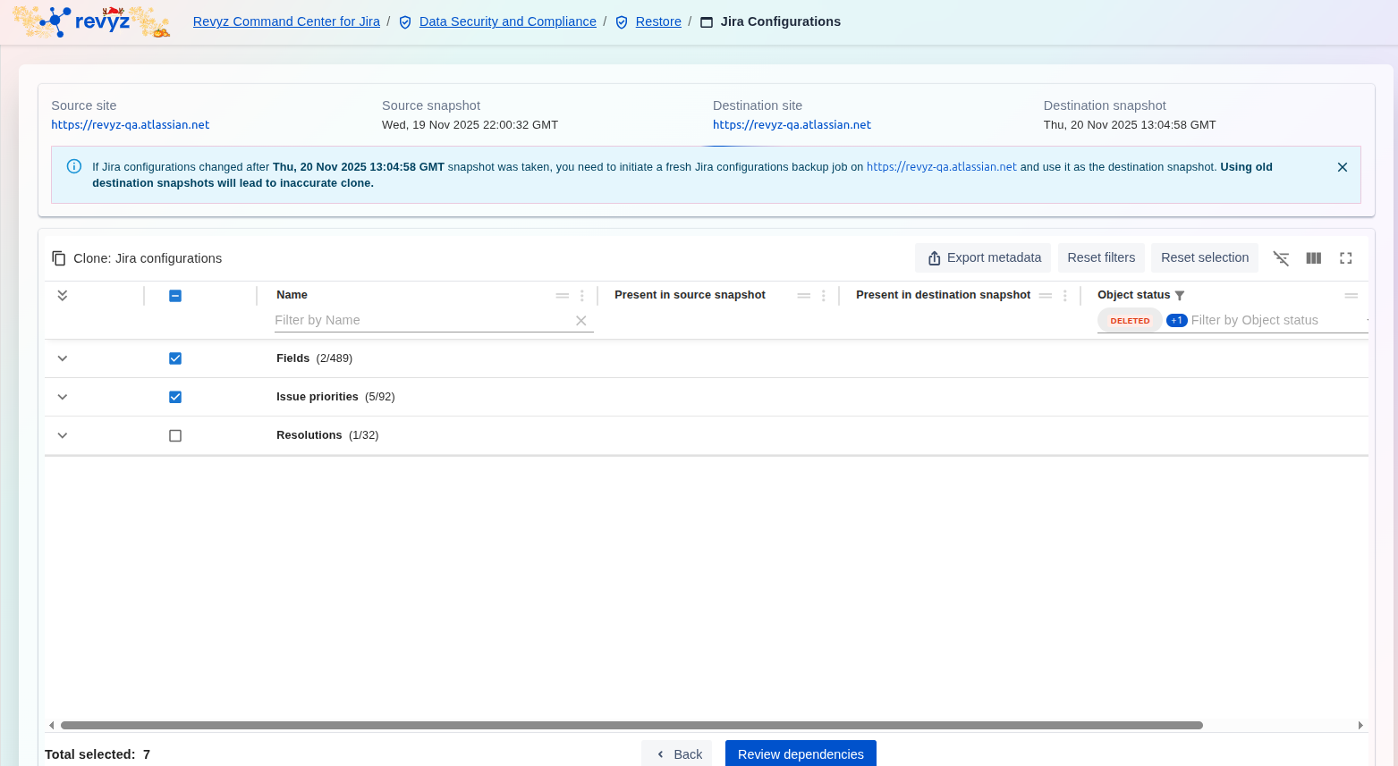This screenshot has width=1398, height=766.
Task: Open the show/hide columns icon
Action: click(x=1313, y=258)
